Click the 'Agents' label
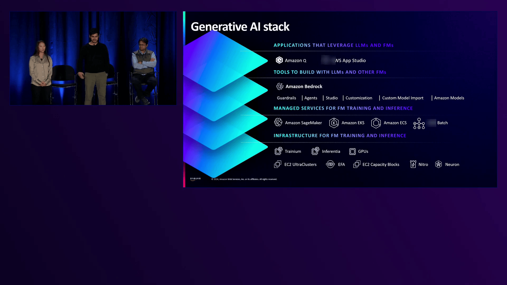This screenshot has width=507, height=285. coord(311,98)
